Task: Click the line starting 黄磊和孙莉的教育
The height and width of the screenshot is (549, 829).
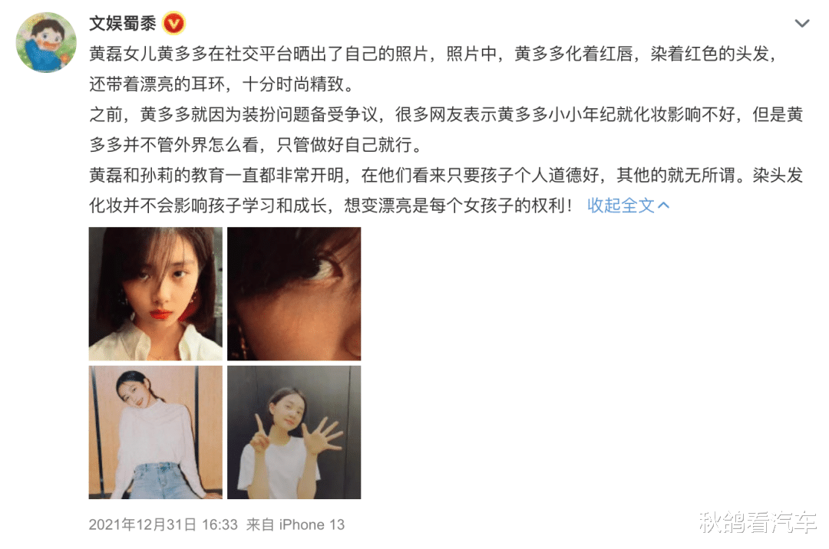Action: [446, 176]
